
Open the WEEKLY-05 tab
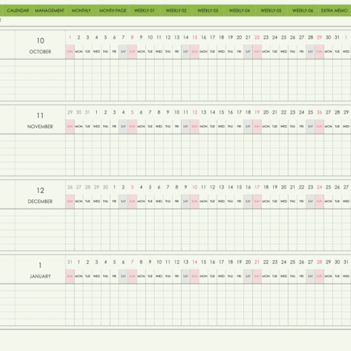[x=271, y=11]
